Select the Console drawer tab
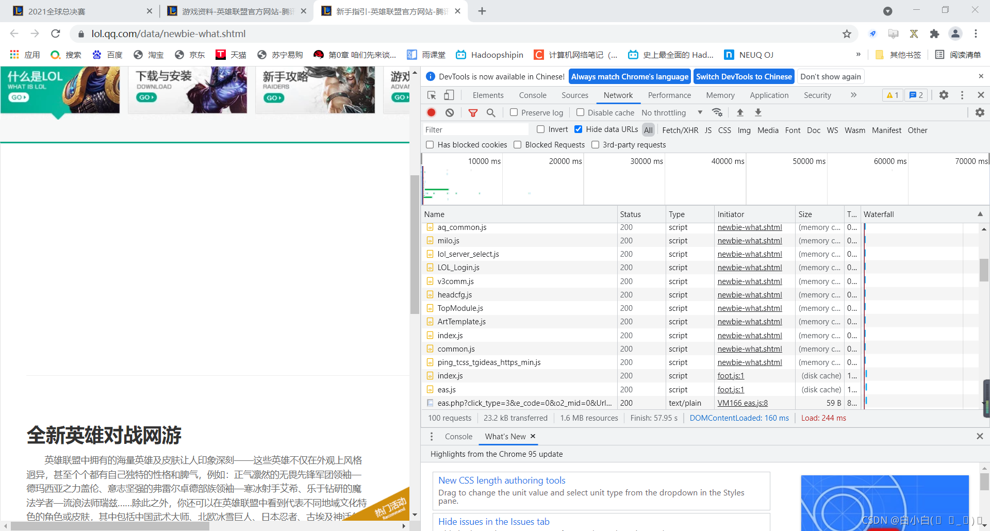The height and width of the screenshot is (531, 990). click(458, 436)
